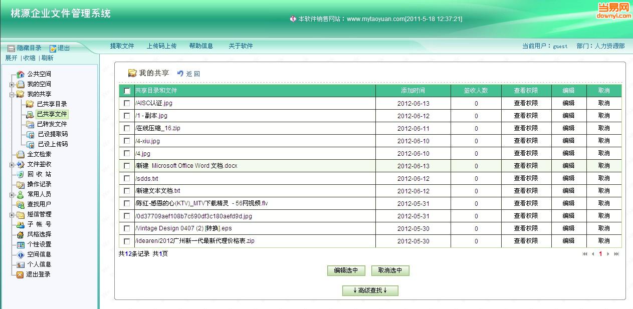Viewport: 633px width, 309px height.
Task: Click the 查找用户 icon in sidebar
Action: point(21,204)
